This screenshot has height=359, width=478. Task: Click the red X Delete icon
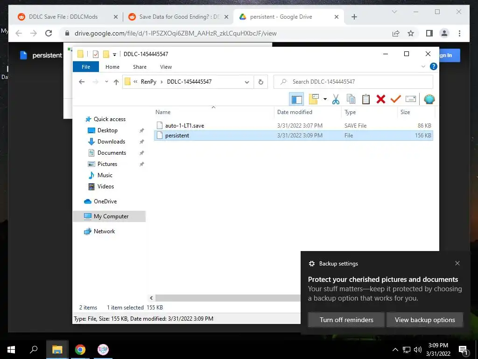(381, 99)
